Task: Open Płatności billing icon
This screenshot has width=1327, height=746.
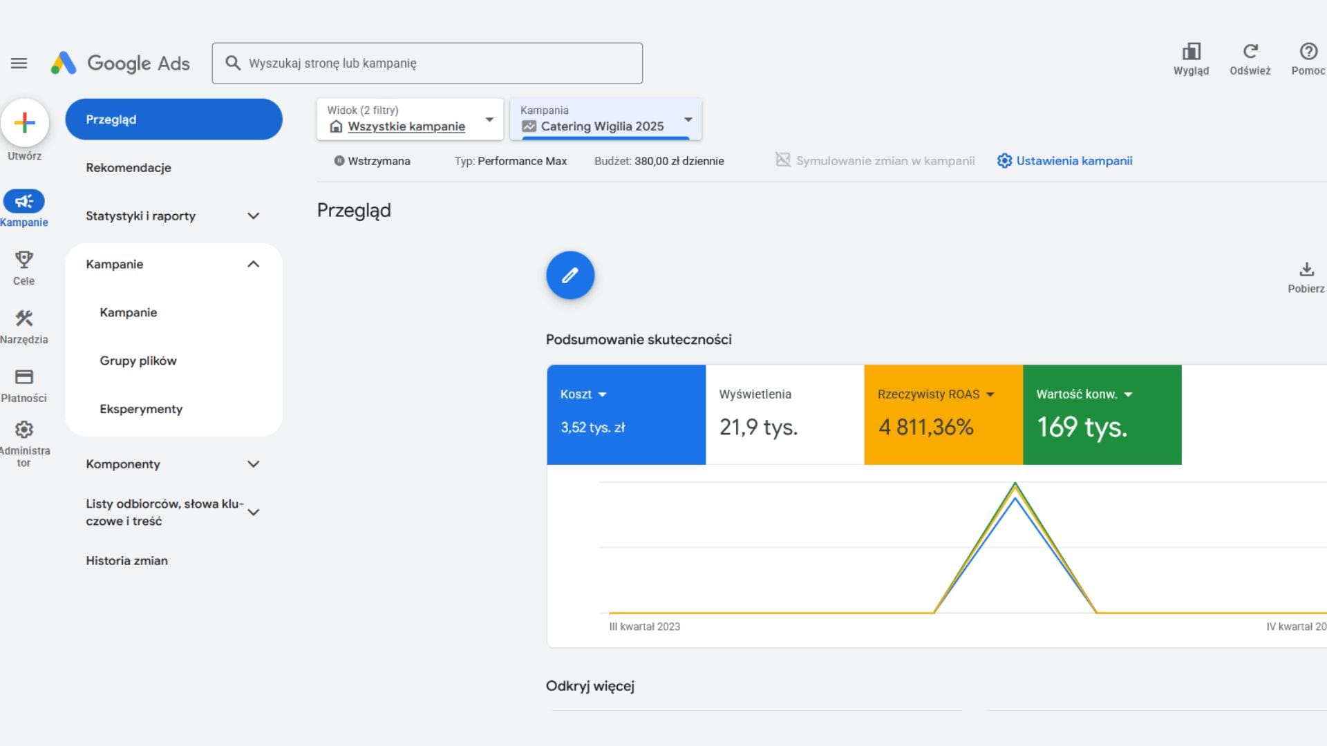Action: [x=23, y=377]
